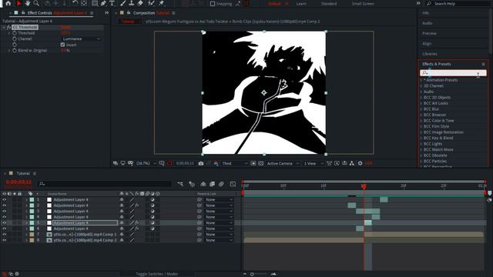Open the Active Camera dropdown

pyautogui.click(x=283, y=163)
